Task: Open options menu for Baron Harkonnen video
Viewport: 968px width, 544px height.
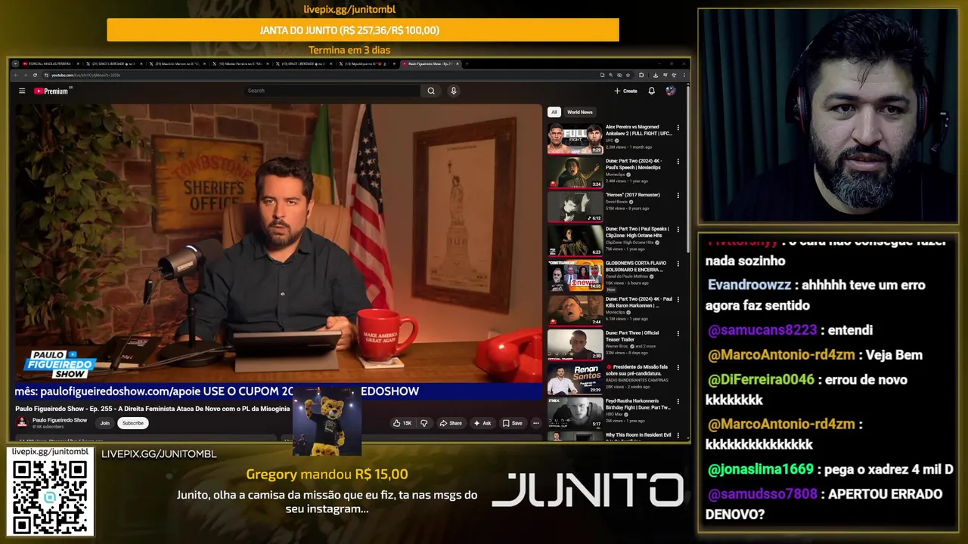Action: point(678,299)
